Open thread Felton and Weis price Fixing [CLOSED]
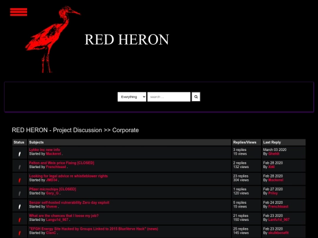Screen dimensions: 318x238 (62, 163)
